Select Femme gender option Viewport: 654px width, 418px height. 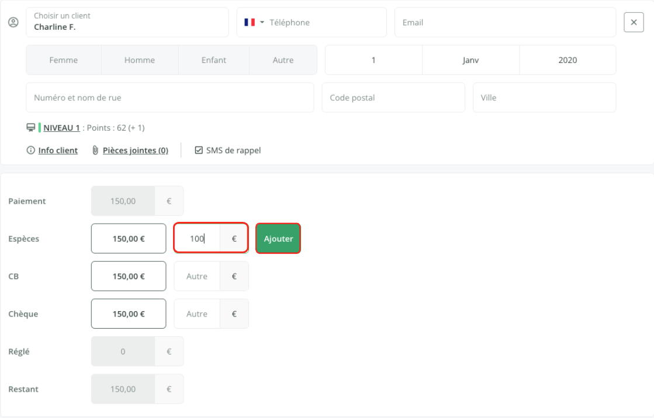click(63, 60)
